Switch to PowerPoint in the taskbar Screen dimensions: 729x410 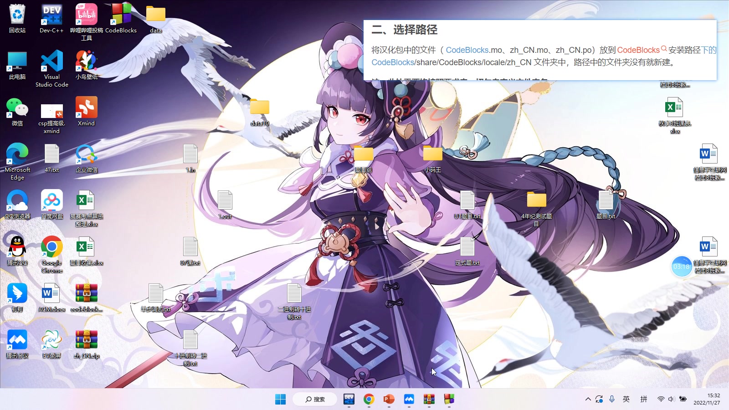pyautogui.click(x=389, y=400)
